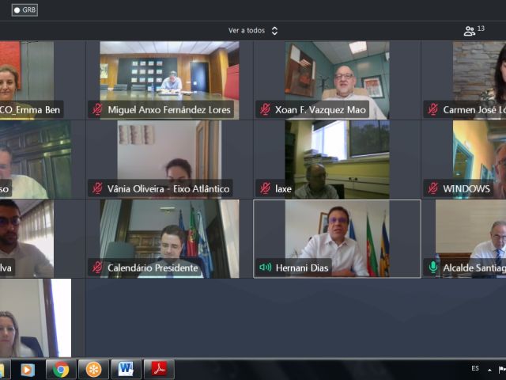506x380 pixels.
Task: Click muted mic icon for Miguel Anxo Fernández Lores
Action: (98, 109)
